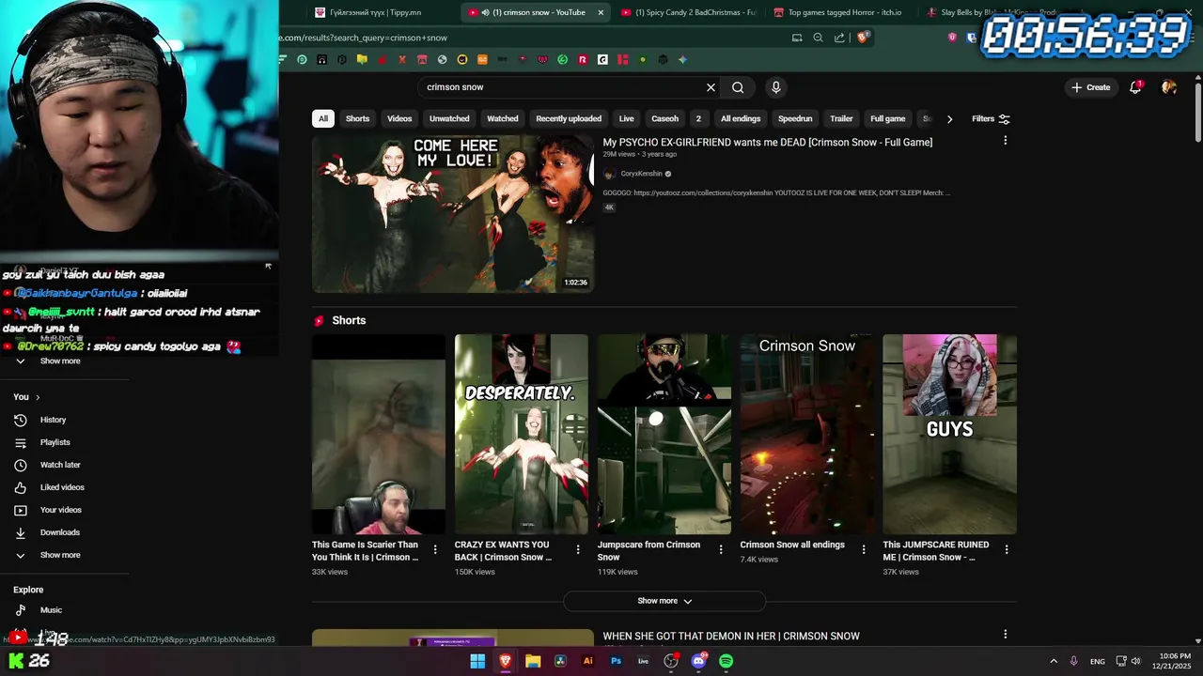Open Photoshop from the taskbar
The image size is (1203, 676).
coord(616,661)
